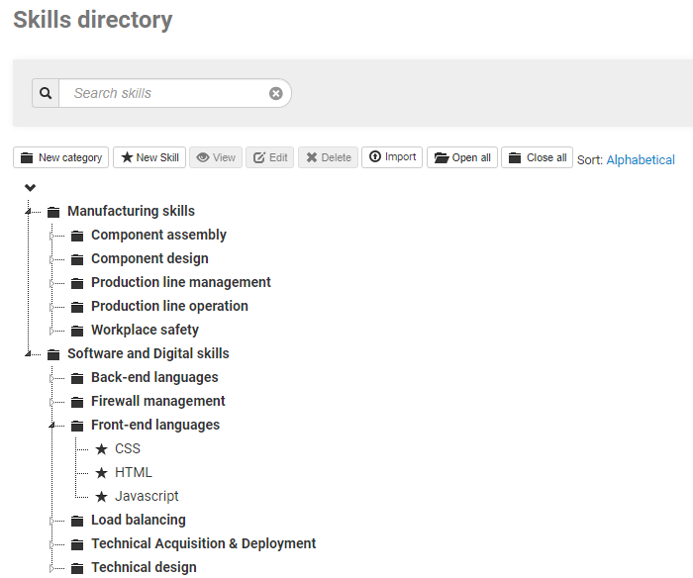Image resolution: width=693 pixels, height=578 pixels.
Task: Clear the search field with the X icon
Action: 276,93
